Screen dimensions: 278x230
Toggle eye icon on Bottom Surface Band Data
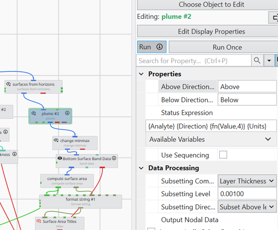(x=60, y=158)
